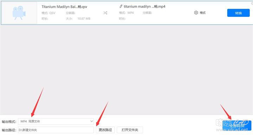Image resolution: width=253 pixels, height=135 pixels.
Task: Click the 格式 label beside the gear
Action: [203, 13]
